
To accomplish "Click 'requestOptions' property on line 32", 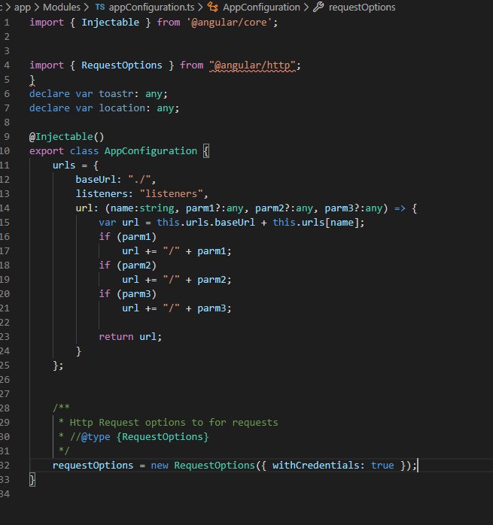I will 93,466.
